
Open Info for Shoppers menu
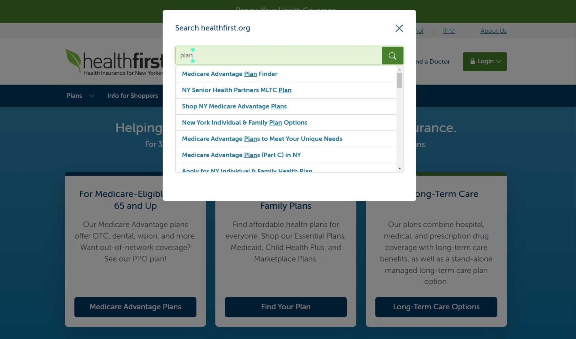click(133, 96)
